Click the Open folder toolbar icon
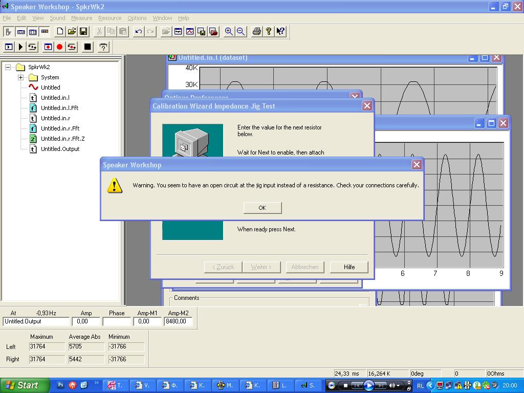Image resolution: width=524 pixels, height=393 pixels. tap(72, 32)
